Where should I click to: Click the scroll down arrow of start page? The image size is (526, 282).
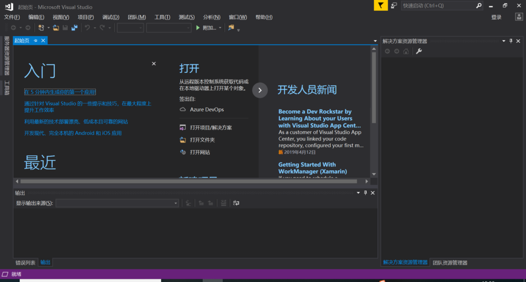(x=373, y=174)
